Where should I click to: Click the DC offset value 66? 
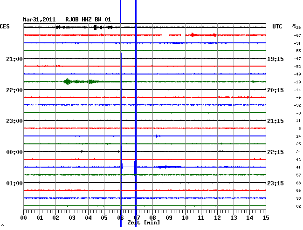[x=298, y=190]
